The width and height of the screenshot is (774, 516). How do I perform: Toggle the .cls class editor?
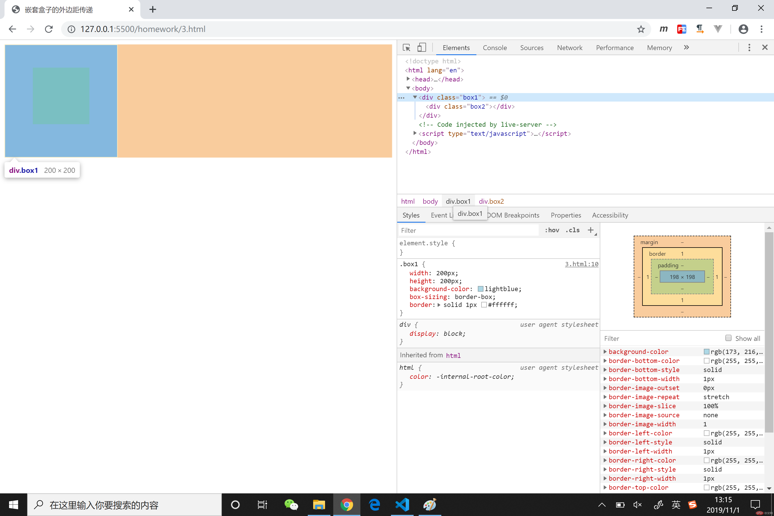(x=573, y=230)
